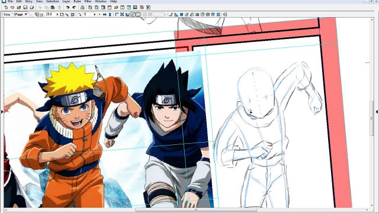
Task: Click the scissors Cut icon
Action: click(x=40, y=8)
